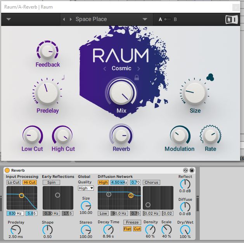Click the Native Instruments logo

[232, 20]
